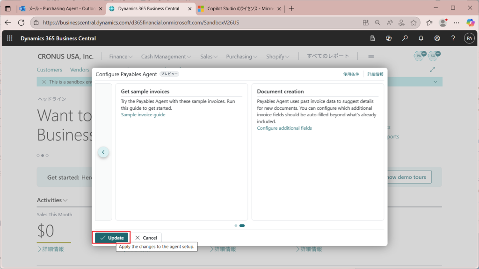The width and height of the screenshot is (479, 269).
Task: Open 詳細情報 link in dialog header
Action: [x=375, y=74]
